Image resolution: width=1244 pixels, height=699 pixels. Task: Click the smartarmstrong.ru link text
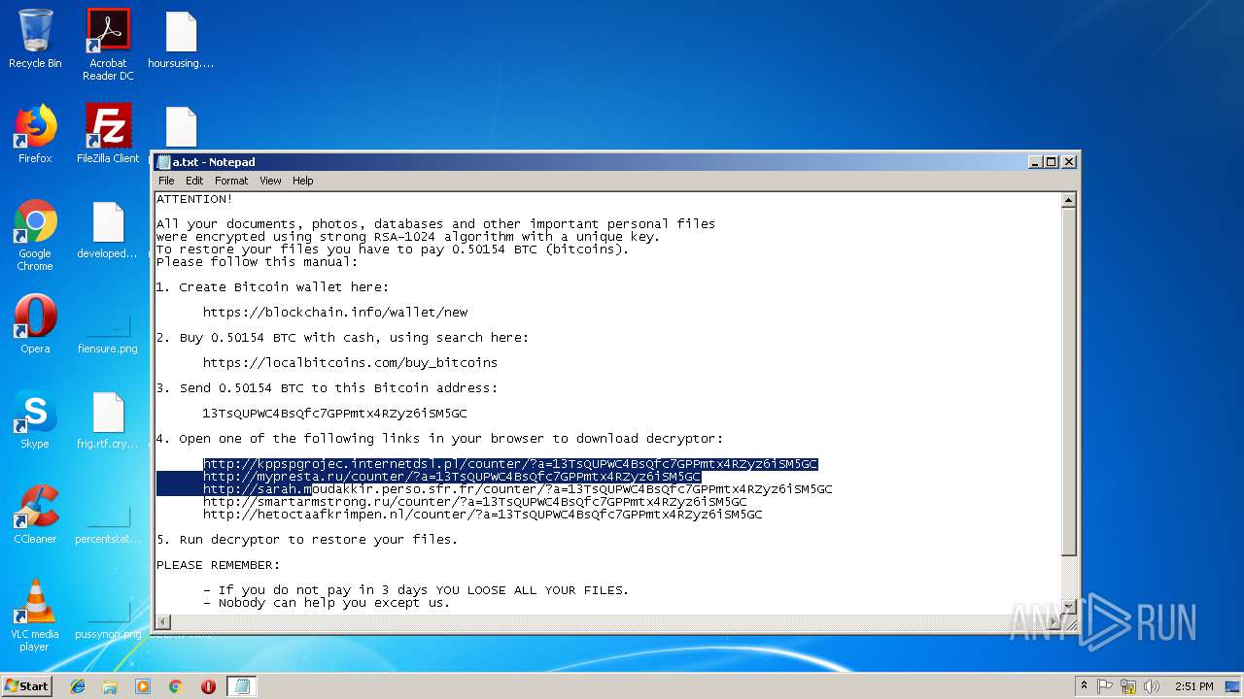pyautogui.click(x=475, y=502)
